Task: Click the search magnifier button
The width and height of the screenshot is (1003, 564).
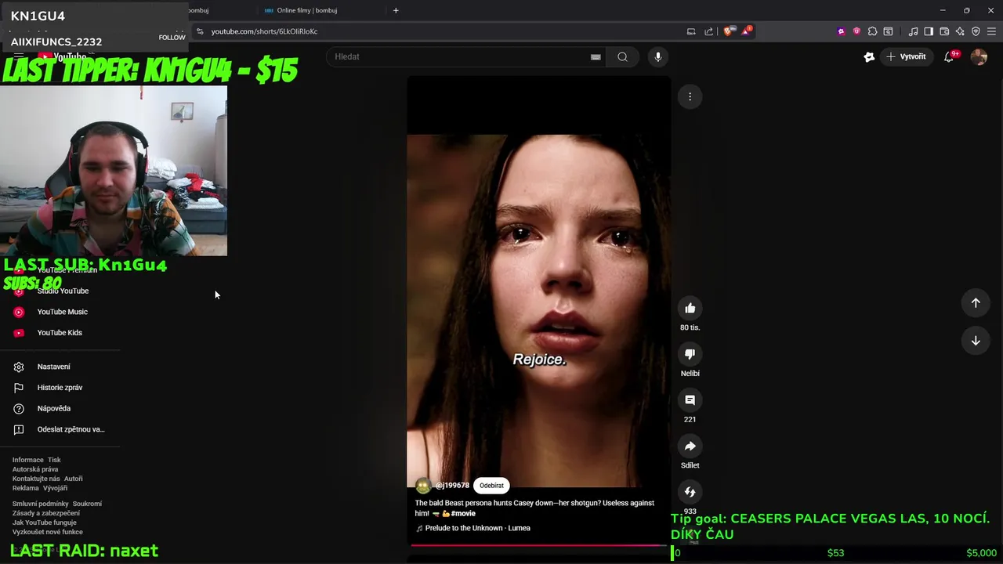Action: pyautogui.click(x=622, y=56)
